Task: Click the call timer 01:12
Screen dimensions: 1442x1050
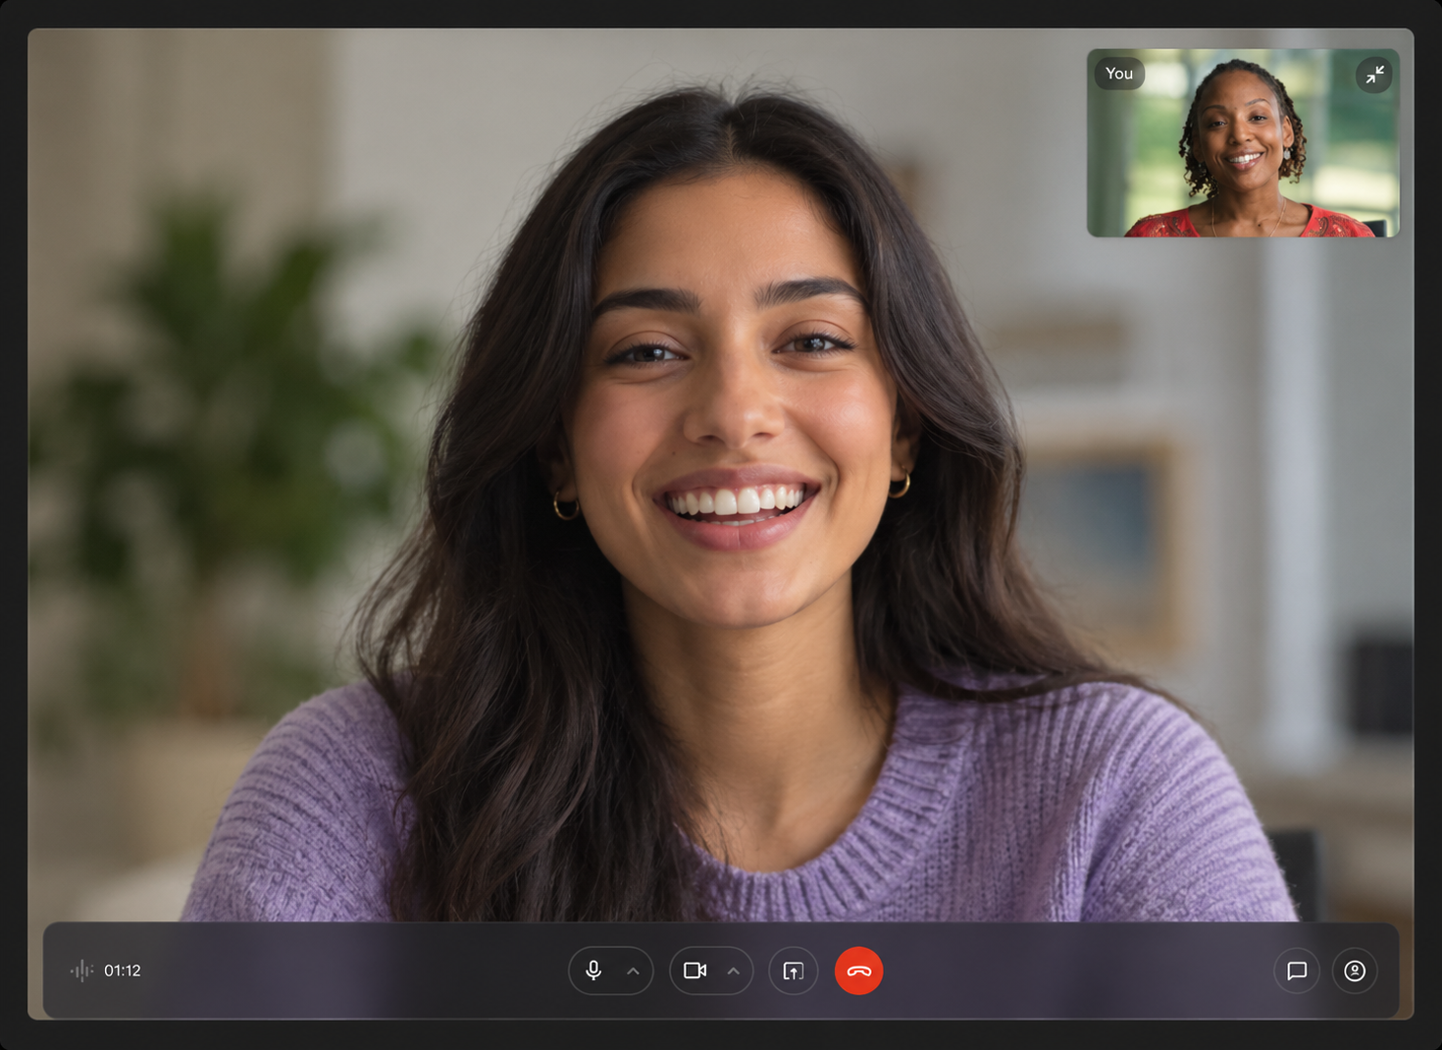Action: click(123, 971)
